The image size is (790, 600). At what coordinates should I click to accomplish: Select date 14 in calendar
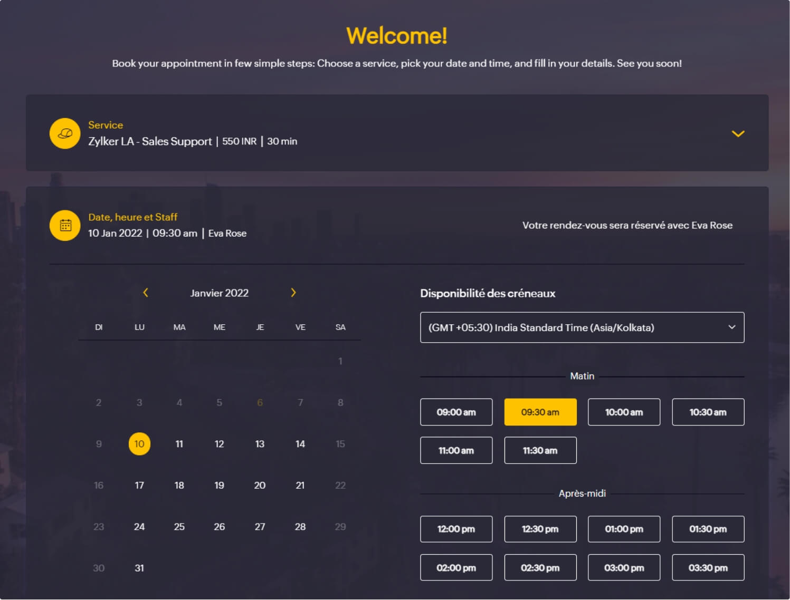pos(300,444)
